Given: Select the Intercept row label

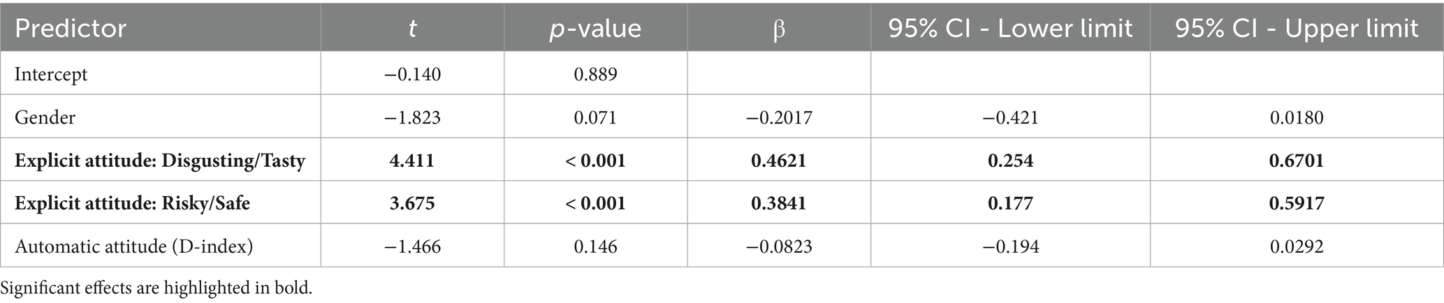Looking at the screenshot, I should (x=51, y=74).
